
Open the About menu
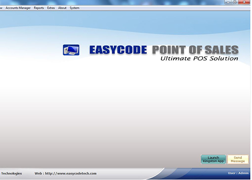62,8
